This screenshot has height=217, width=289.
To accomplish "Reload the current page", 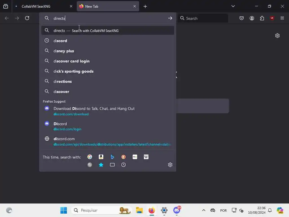I will pyautogui.click(x=27, y=18).
